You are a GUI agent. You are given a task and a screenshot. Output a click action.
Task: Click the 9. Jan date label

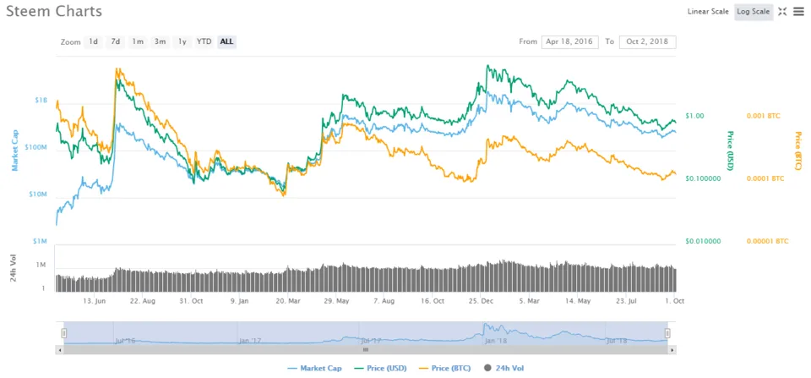(240, 300)
